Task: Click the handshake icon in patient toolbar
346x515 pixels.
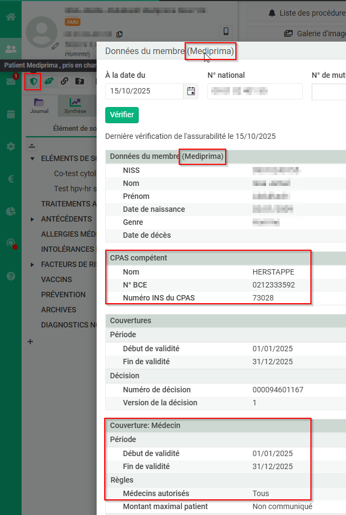Action: pyautogui.click(x=49, y=82)
